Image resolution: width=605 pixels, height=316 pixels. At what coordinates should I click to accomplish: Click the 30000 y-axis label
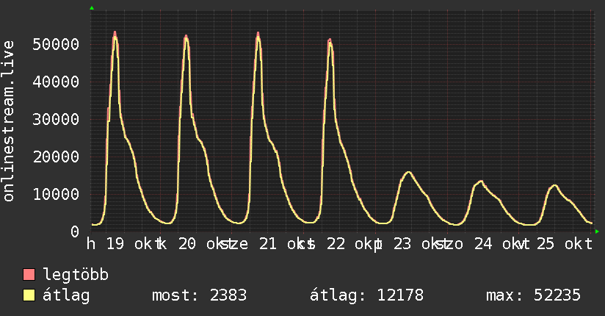(56, 119)
